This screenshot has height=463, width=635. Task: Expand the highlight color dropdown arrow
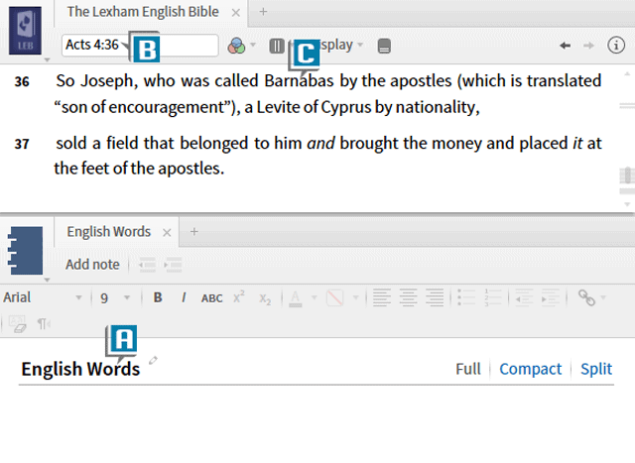[355, 297]
